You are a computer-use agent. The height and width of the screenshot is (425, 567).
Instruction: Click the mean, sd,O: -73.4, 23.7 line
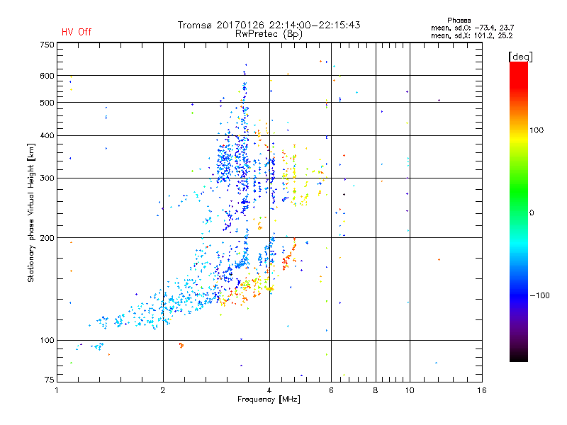click(472, 28)
